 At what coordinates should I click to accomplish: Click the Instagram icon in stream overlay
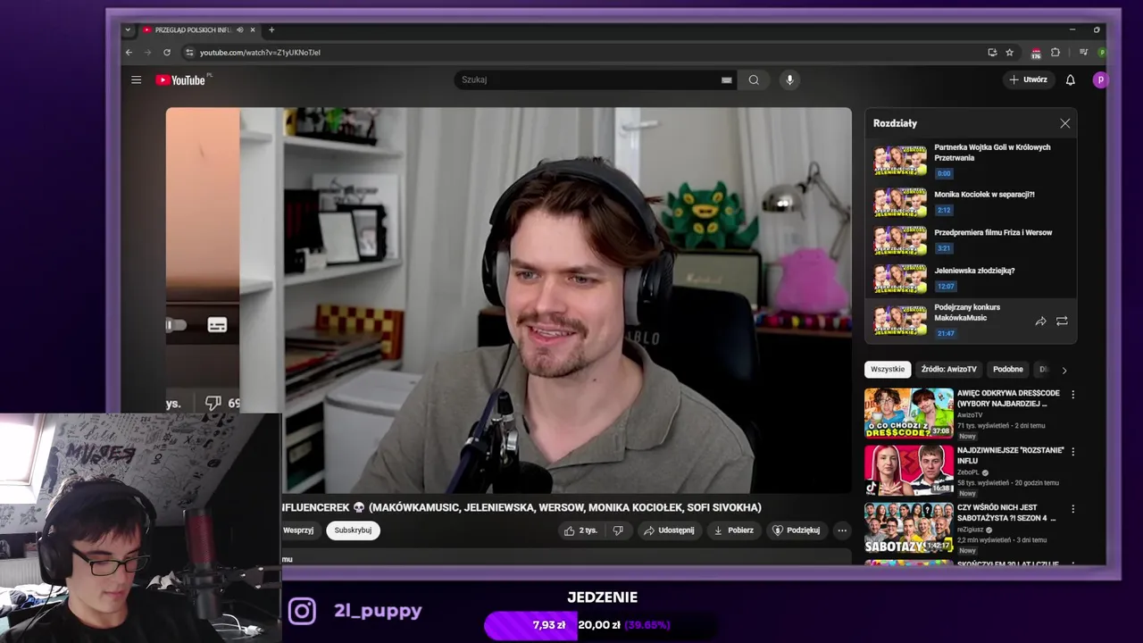pos(302,611)
